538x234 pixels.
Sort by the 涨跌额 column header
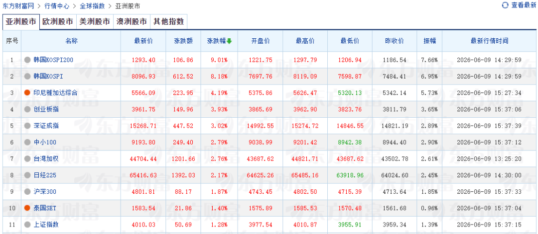(x=183, y=41)
